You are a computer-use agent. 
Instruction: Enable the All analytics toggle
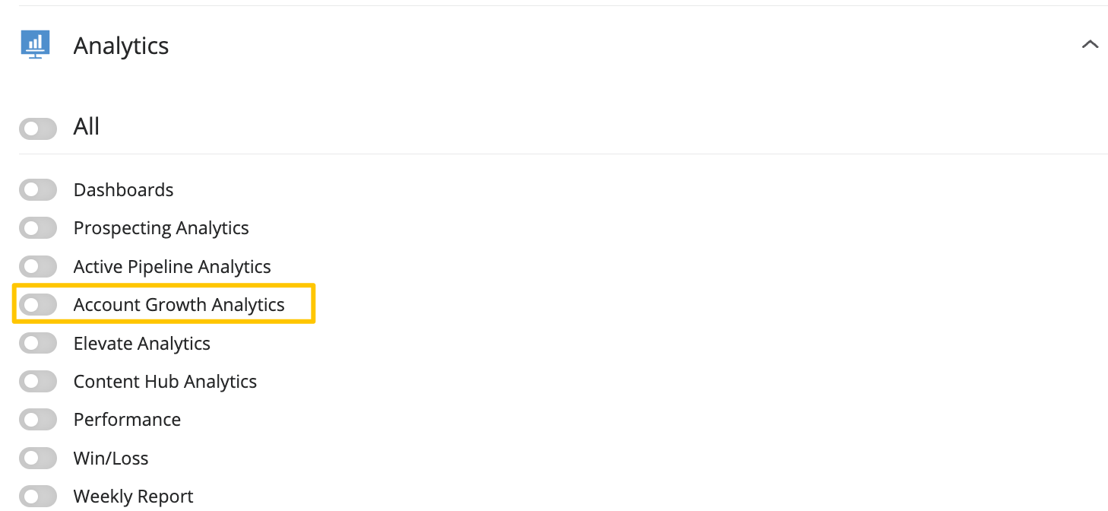[x=38, y=129]
